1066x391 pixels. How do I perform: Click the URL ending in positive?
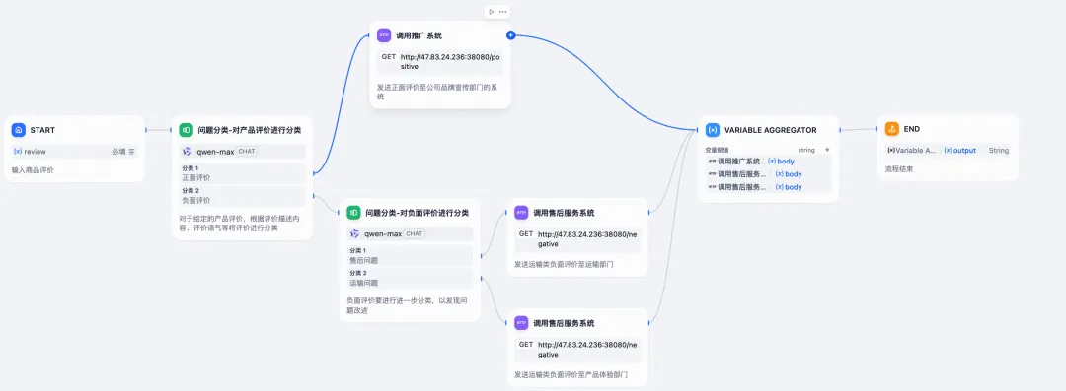coord(450,62)
